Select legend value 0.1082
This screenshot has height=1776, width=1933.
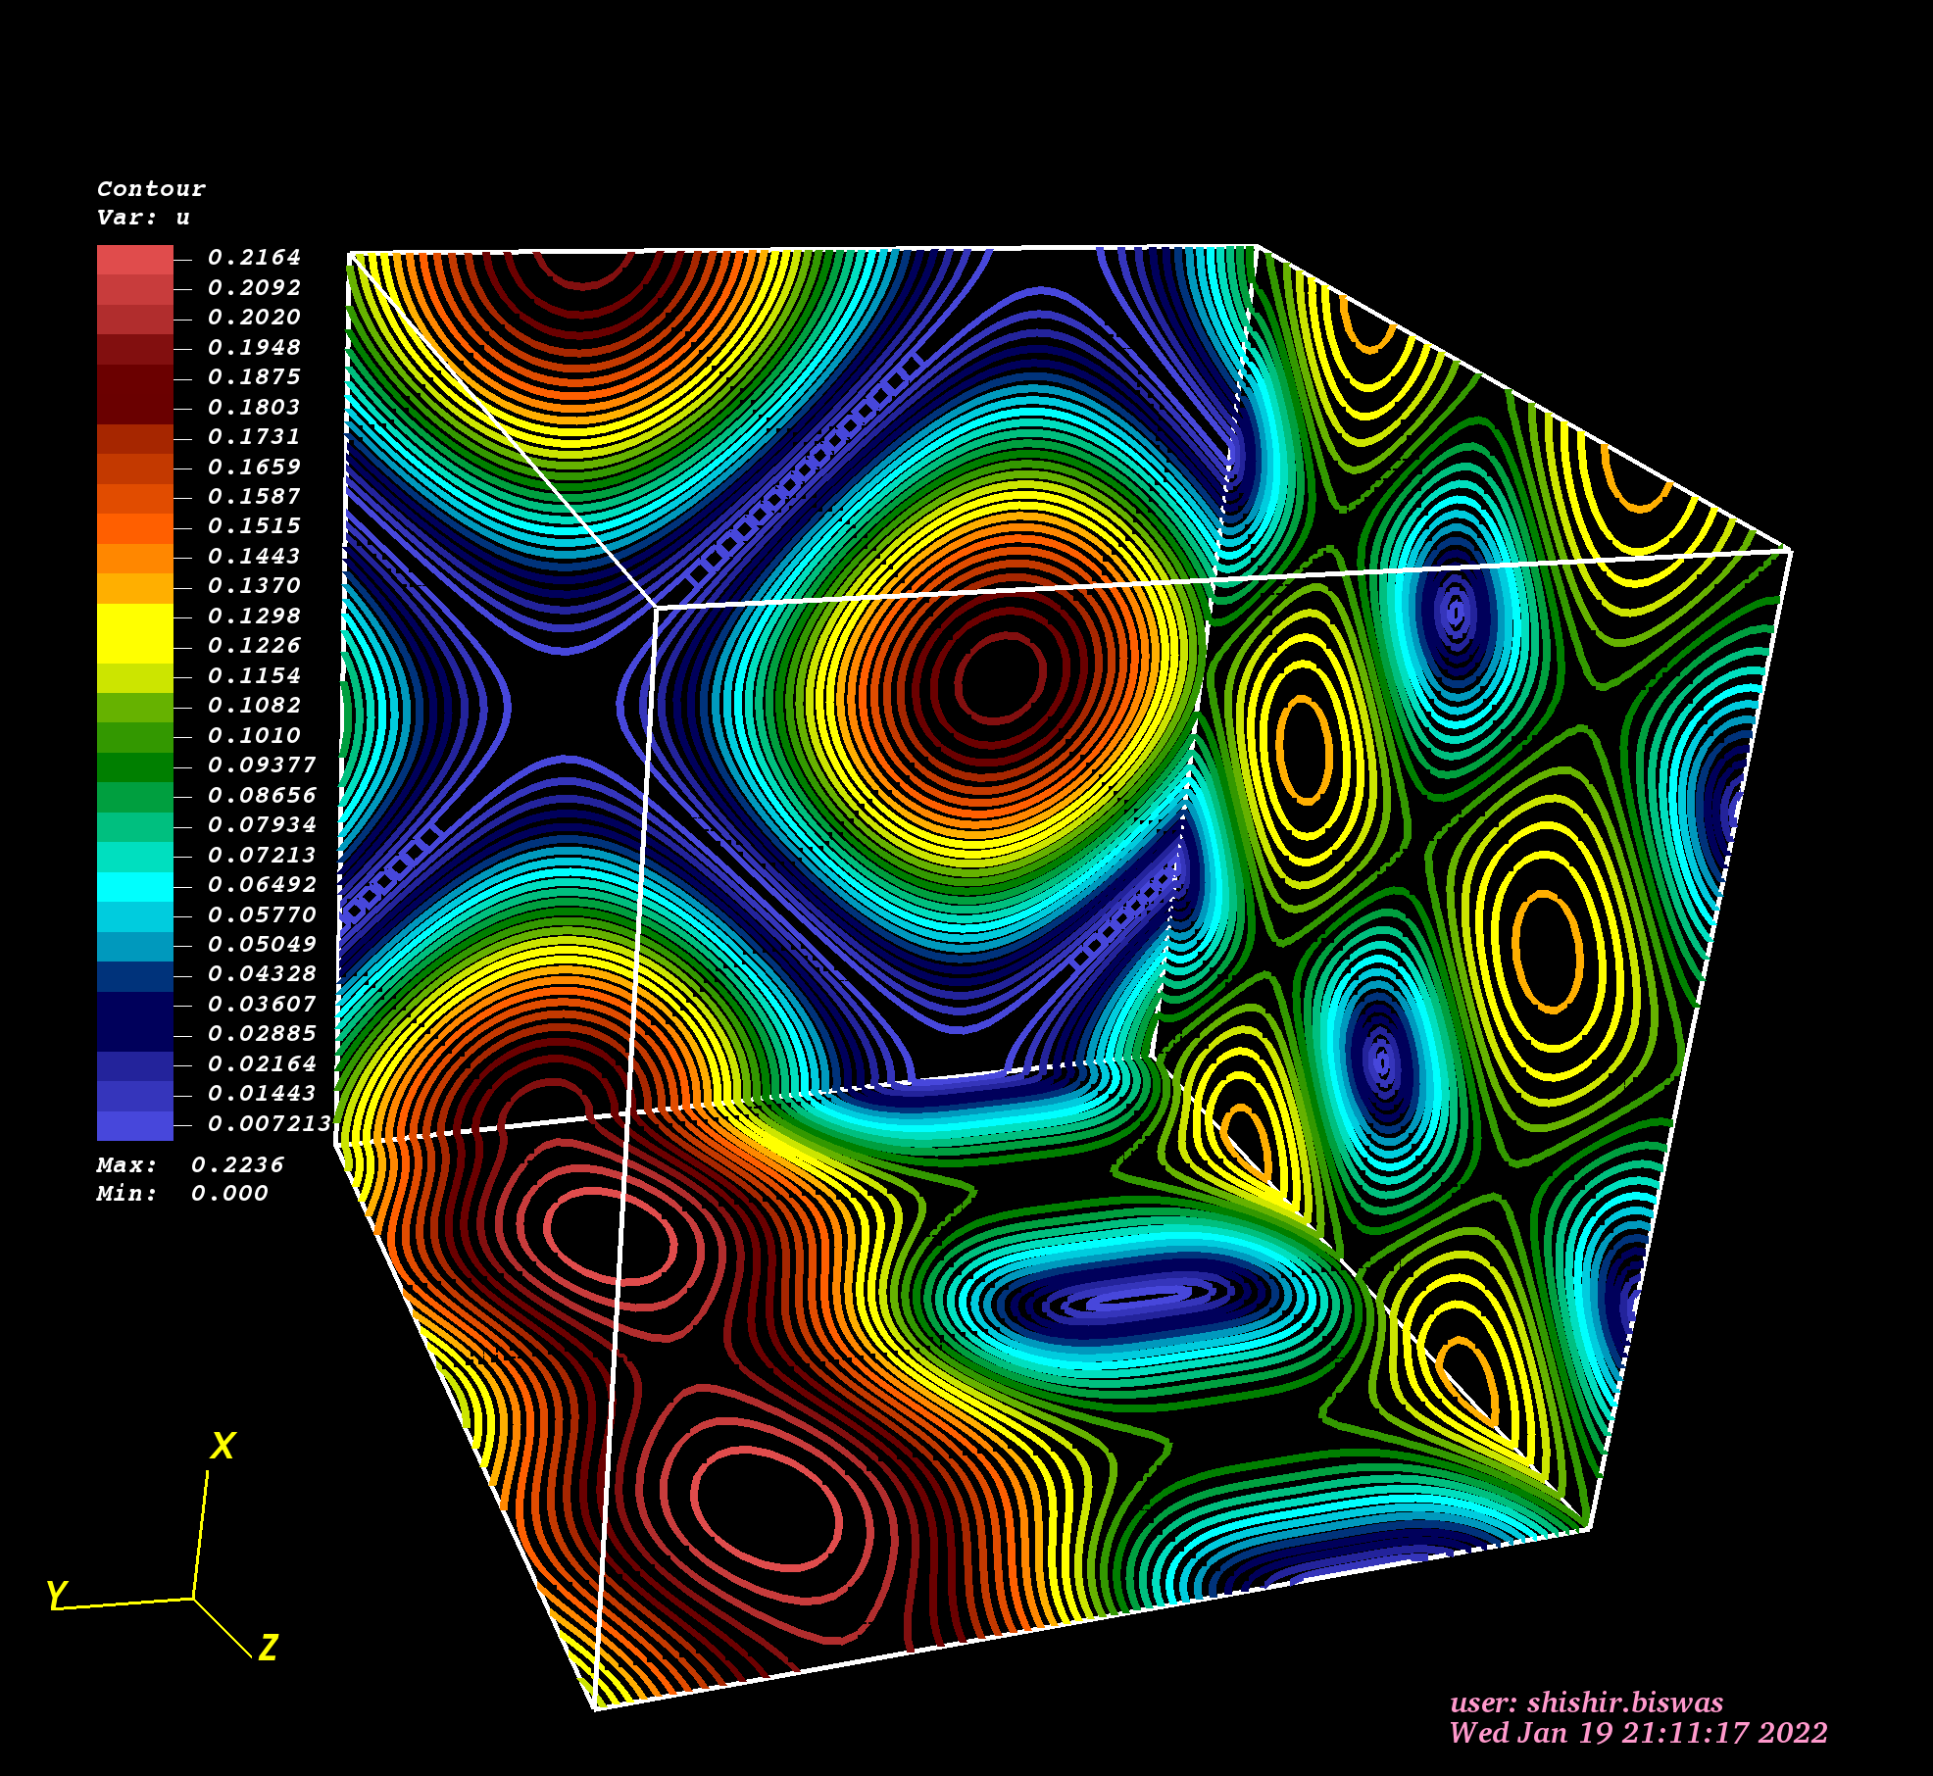(254, 706)
